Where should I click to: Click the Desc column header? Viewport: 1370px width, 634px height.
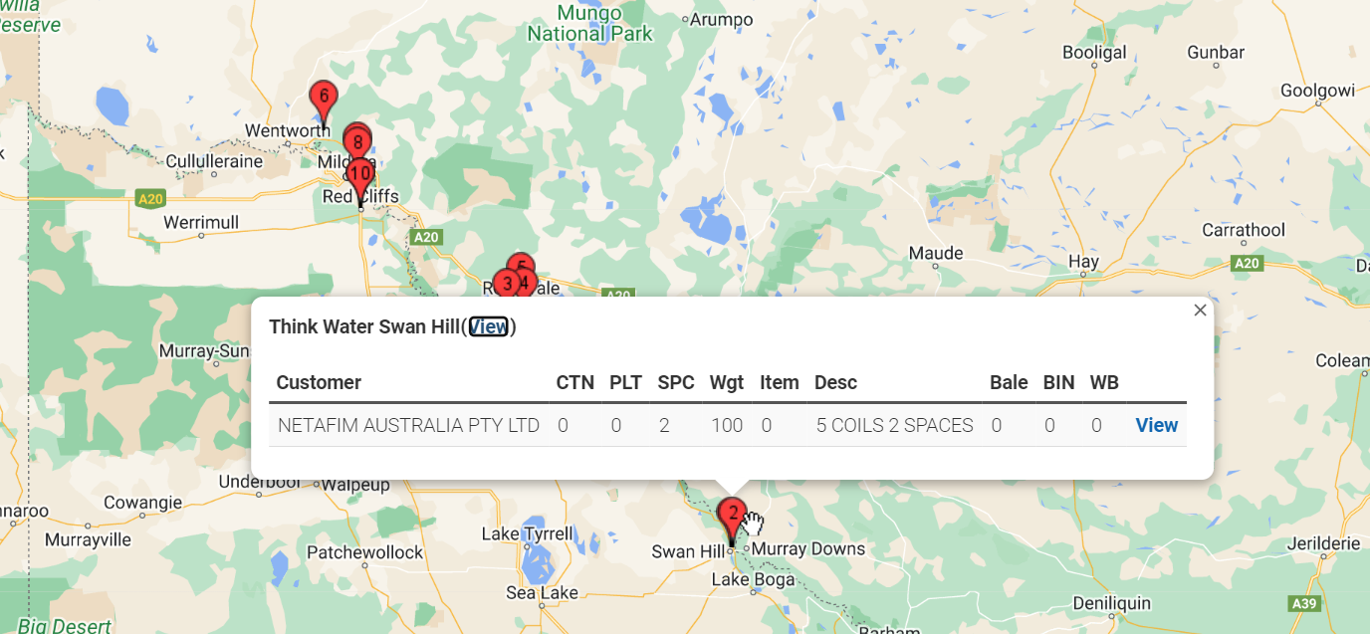835,382
